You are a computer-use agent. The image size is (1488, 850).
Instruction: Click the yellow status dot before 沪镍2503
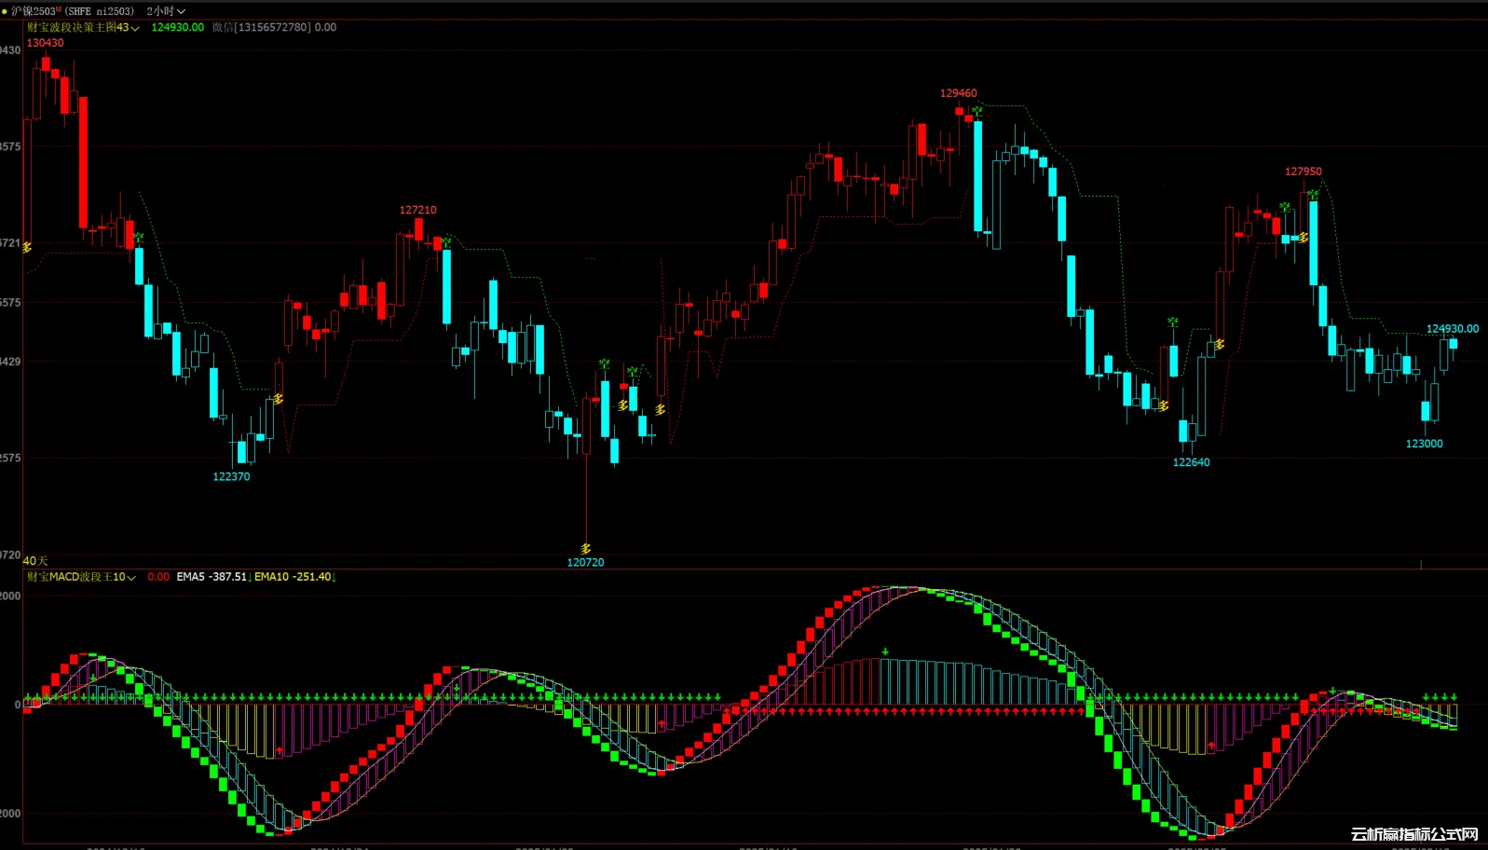5,11
